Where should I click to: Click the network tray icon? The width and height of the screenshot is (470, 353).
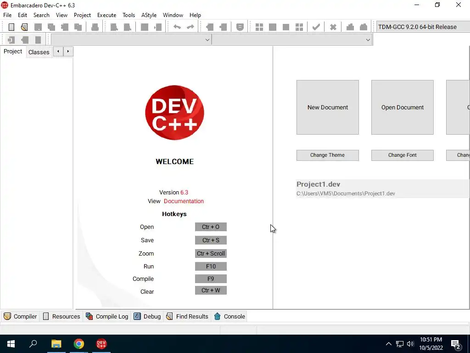click(x=399, y=344)
